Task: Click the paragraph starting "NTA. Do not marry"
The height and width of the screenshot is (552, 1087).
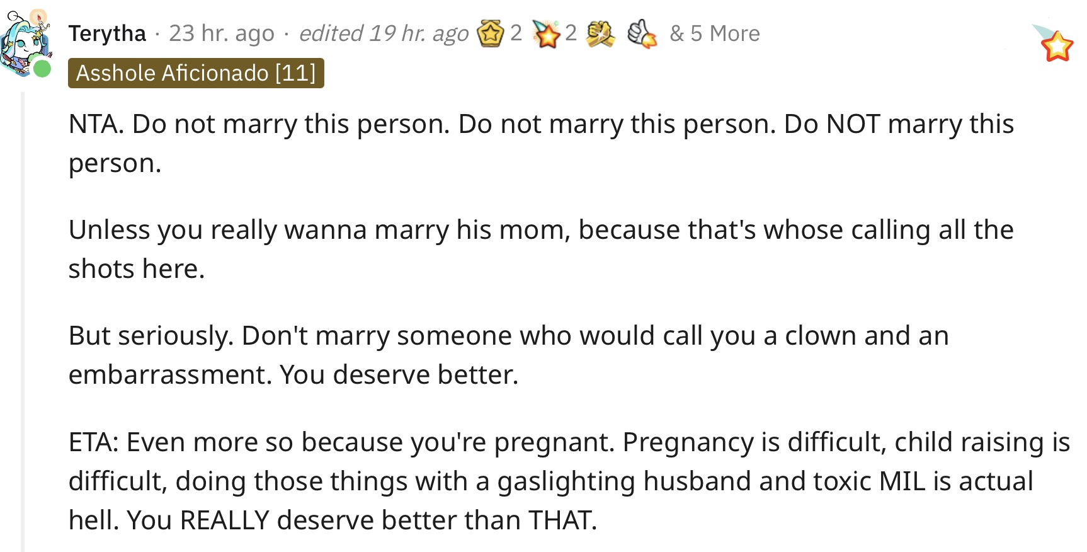Action: 541,144
